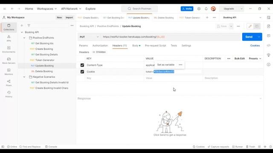Switch to the Authorization tab
273x153 pixels.
[x=100, y=45]
